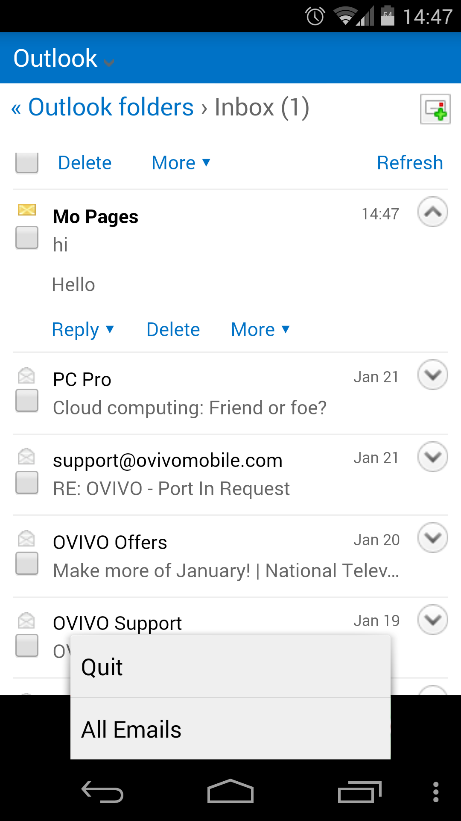This screenshot has width=461, height=821.
Task: Tap the new message compose icon
Action: pos(435,109)
